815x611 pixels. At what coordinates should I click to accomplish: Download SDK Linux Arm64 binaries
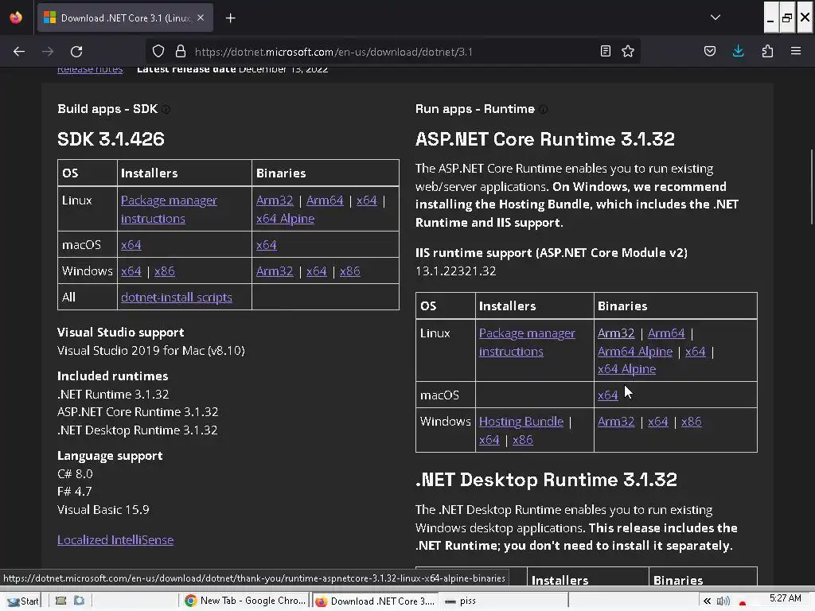point(325,200)
